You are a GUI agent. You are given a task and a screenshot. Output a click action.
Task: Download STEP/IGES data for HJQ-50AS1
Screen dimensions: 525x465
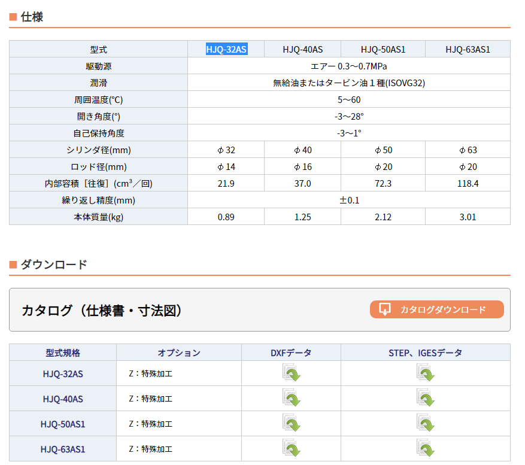pos(425,424)
